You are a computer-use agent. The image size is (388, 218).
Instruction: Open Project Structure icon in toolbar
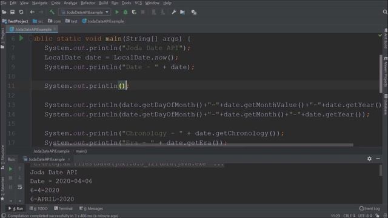tap(182, 12)
